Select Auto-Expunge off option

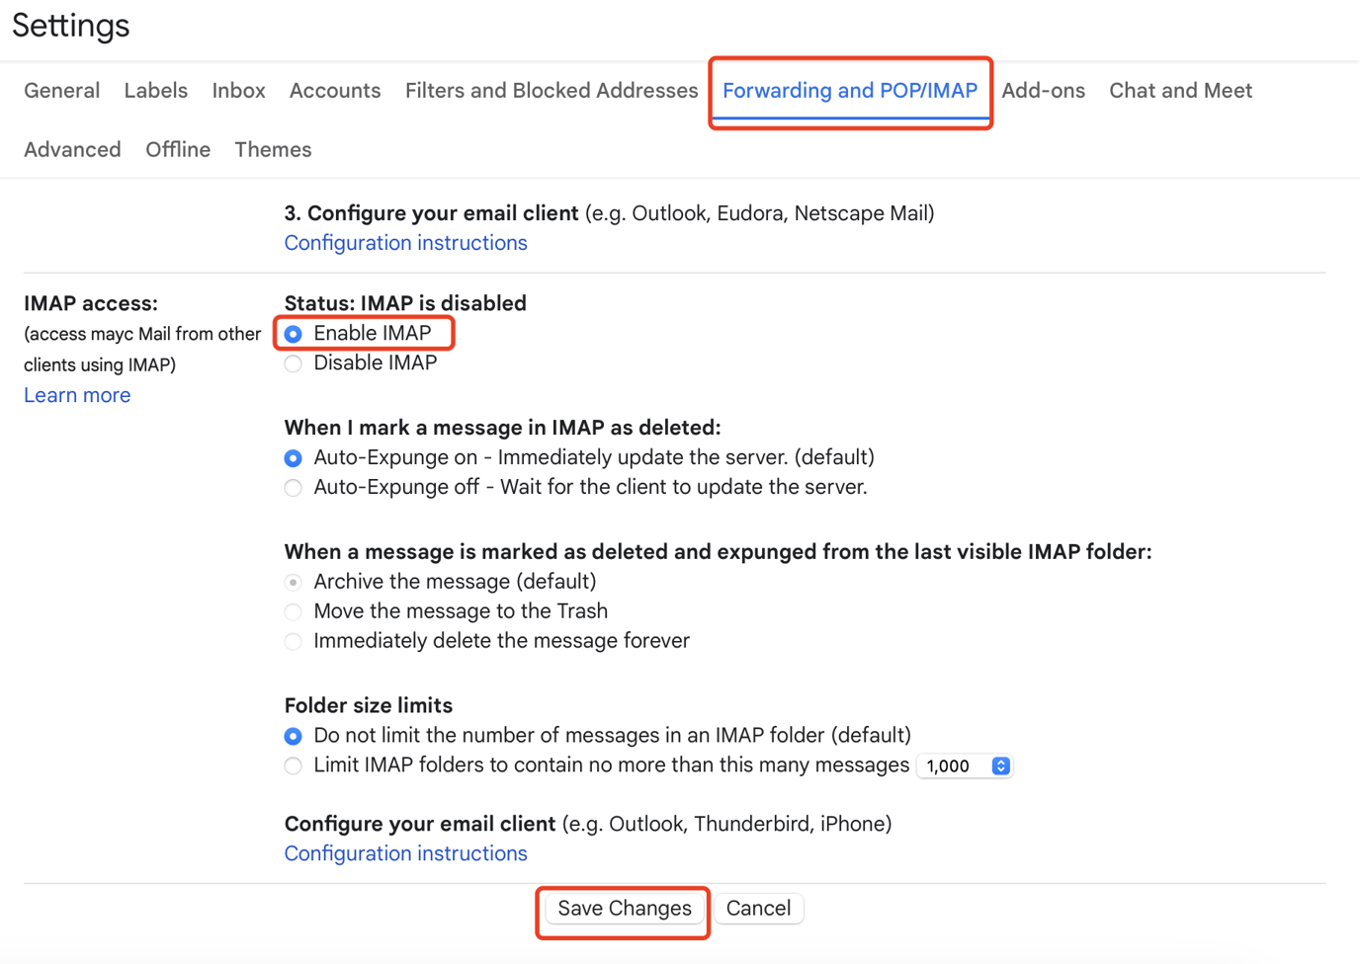[x=293, y=488]
